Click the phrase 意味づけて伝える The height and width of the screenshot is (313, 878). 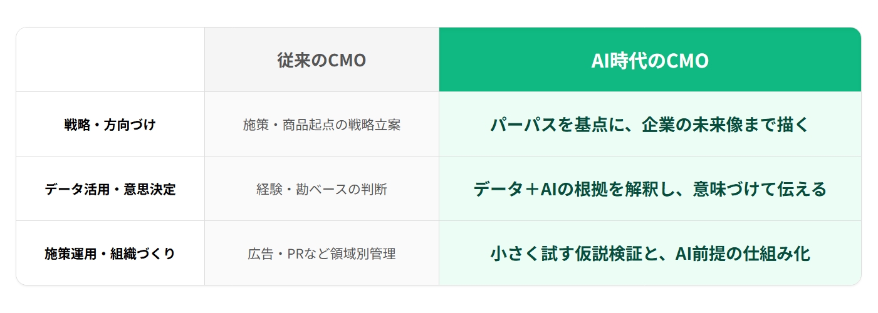[759, 189]
